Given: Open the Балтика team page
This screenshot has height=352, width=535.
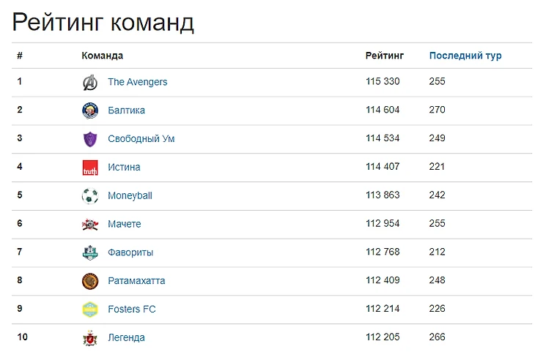Looking at the screenshot, I should pyautogui.click(x=126, y=111).
